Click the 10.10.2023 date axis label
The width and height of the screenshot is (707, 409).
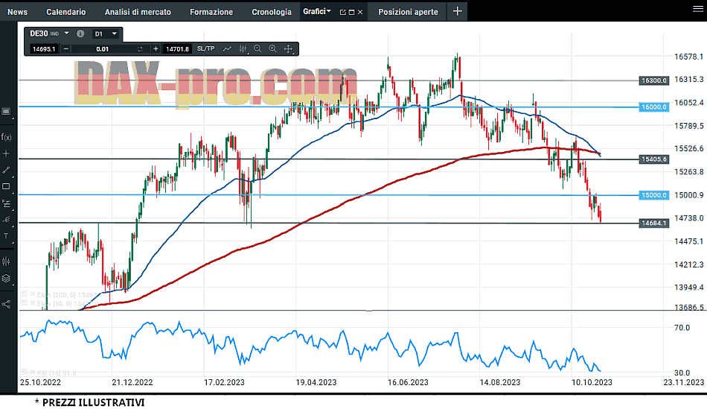pos(592,382)
